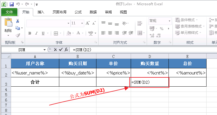Open the fill color bucket swatch
Screen dimensions: 217x115
click(x=69, y=33)
